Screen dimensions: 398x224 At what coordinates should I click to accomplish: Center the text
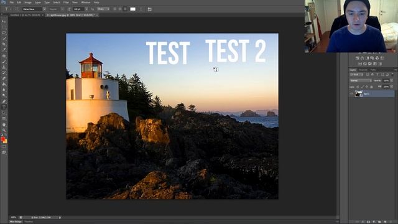tap(120, 9)
